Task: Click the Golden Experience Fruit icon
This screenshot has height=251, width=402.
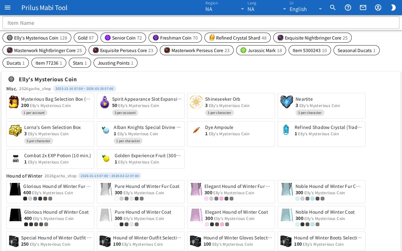Action: tap(106, 158)
